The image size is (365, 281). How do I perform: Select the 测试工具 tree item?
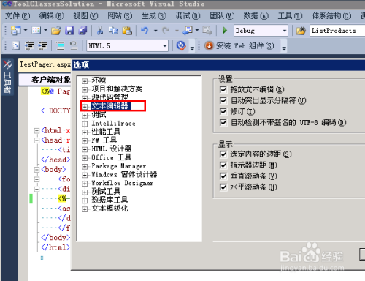(x=106, y=192)
